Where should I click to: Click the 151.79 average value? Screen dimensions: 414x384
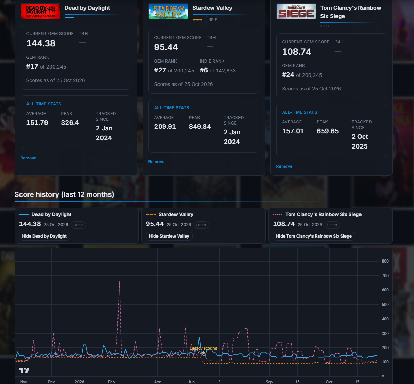pyautogui.click(x=37, y=123)
